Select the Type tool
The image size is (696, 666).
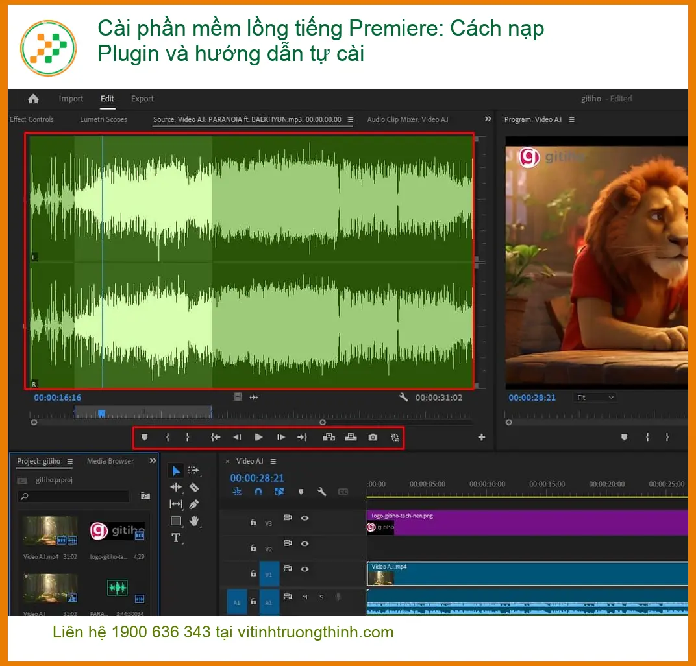pos(176,538)
